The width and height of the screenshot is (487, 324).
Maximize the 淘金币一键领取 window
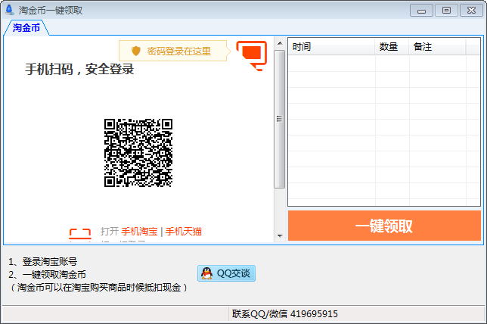446,11
